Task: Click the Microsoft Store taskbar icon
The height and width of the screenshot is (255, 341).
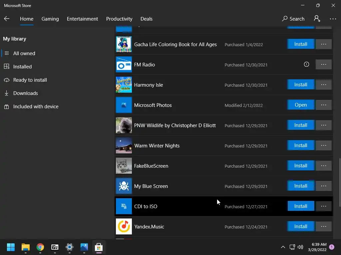Action: coord(99,247)
